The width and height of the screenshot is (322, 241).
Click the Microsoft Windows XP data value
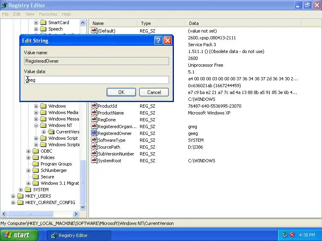click(x=209, y=113)
